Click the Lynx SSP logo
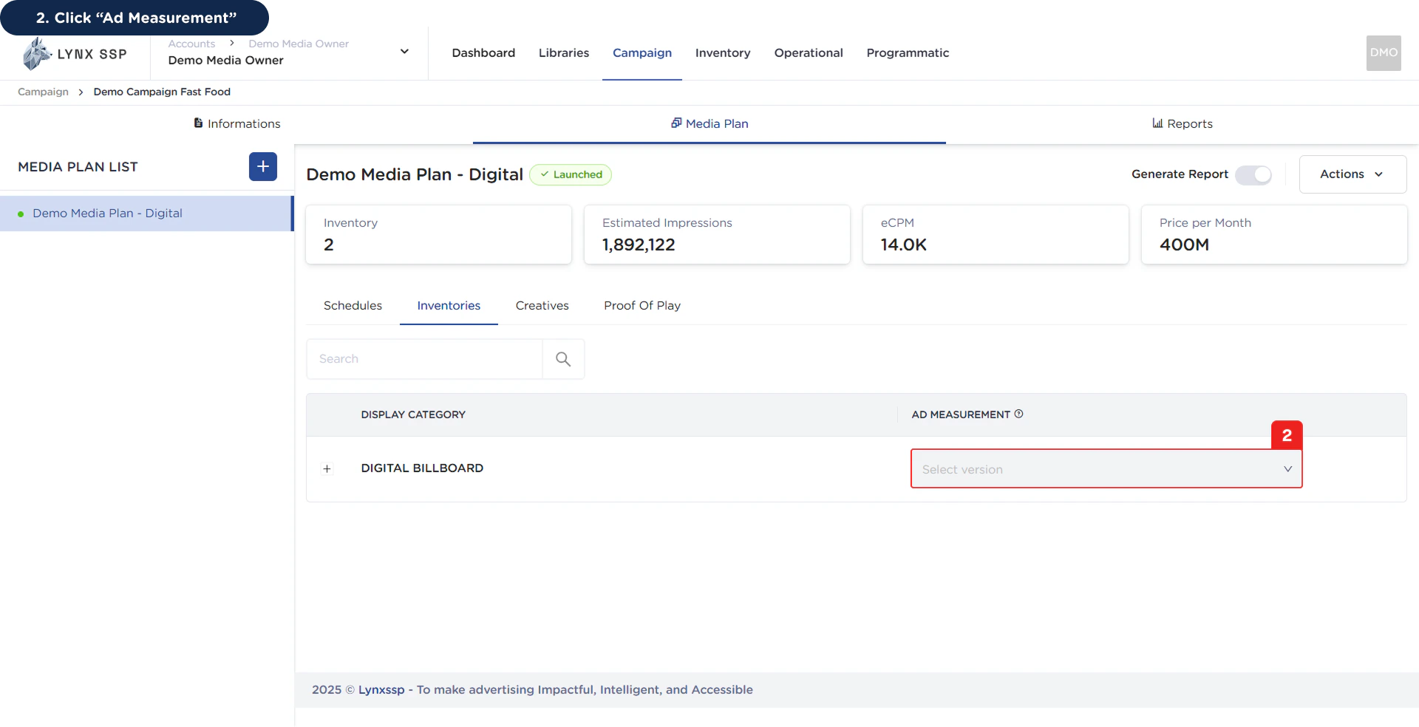 [74, 53]
